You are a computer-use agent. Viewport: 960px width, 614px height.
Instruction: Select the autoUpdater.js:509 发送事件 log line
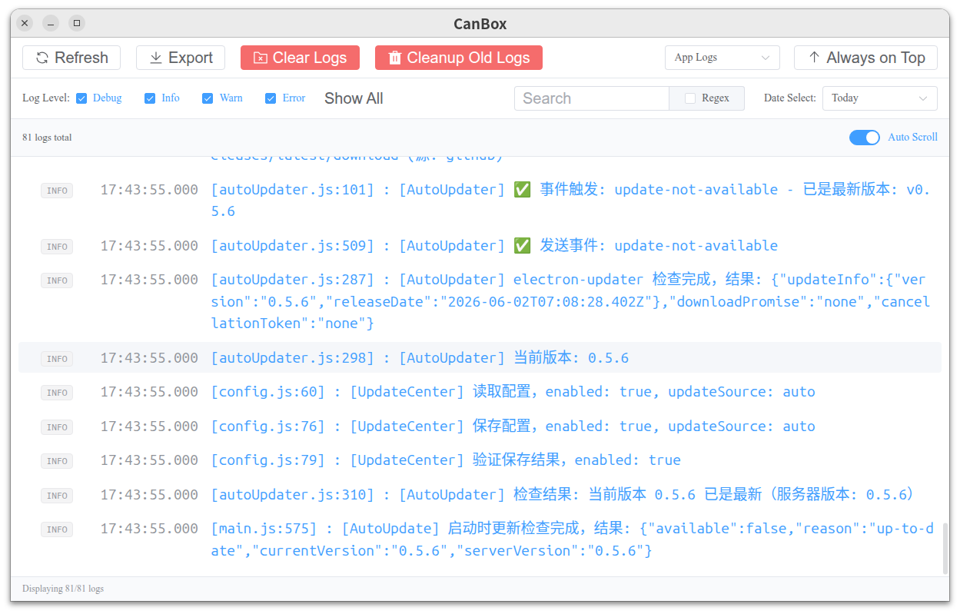pos(480,246)
